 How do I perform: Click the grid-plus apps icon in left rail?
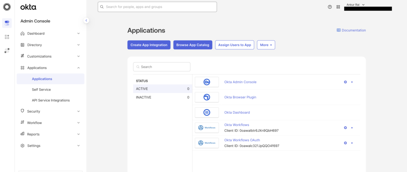pyautogui.click(x=7, y=37)
